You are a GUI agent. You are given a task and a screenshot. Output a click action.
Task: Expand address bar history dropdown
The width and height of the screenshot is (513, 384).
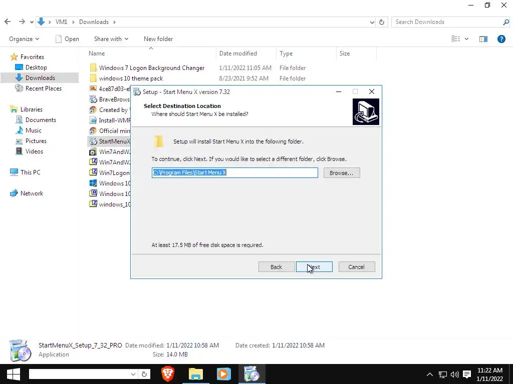372,22
